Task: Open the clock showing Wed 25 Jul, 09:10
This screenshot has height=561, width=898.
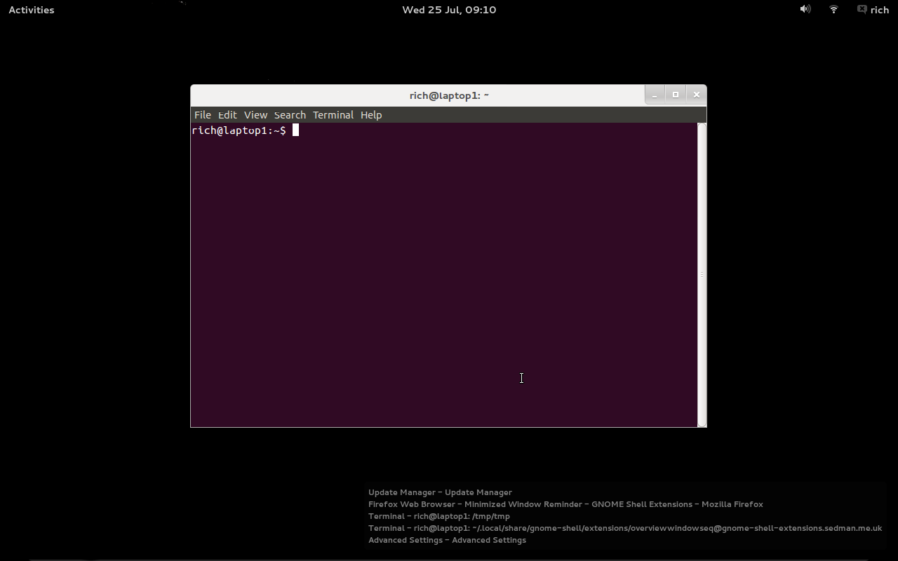Action: click(x=449, y=10)
